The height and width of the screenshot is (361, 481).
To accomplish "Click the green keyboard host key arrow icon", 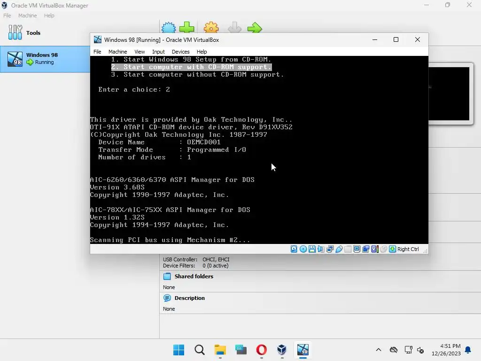I will [x=392, y=249].
